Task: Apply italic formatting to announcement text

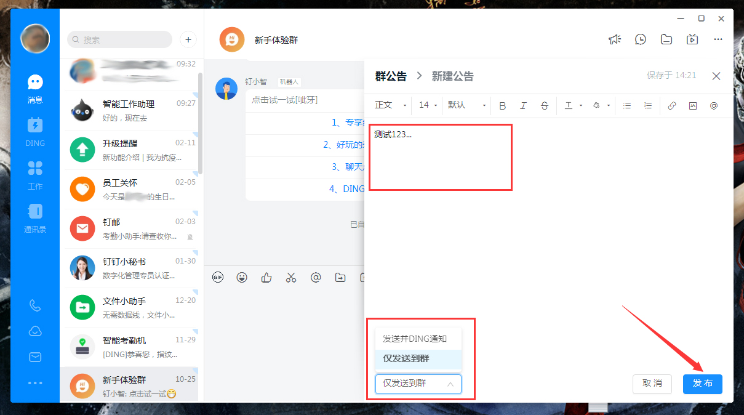Action: (x=524, y=105)
